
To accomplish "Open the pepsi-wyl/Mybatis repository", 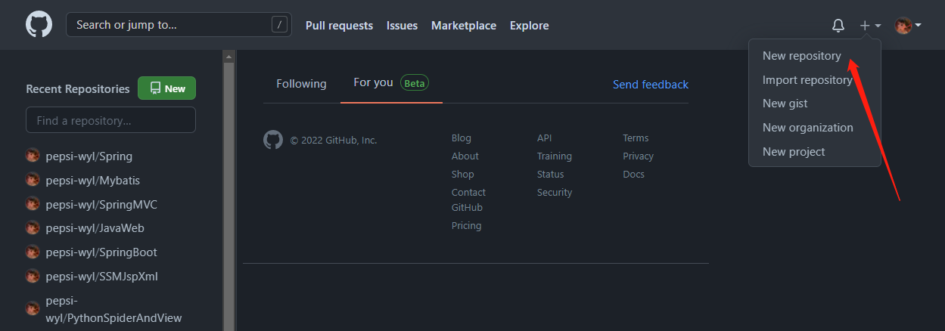I will pyautogui.click(x=93, y=181).
